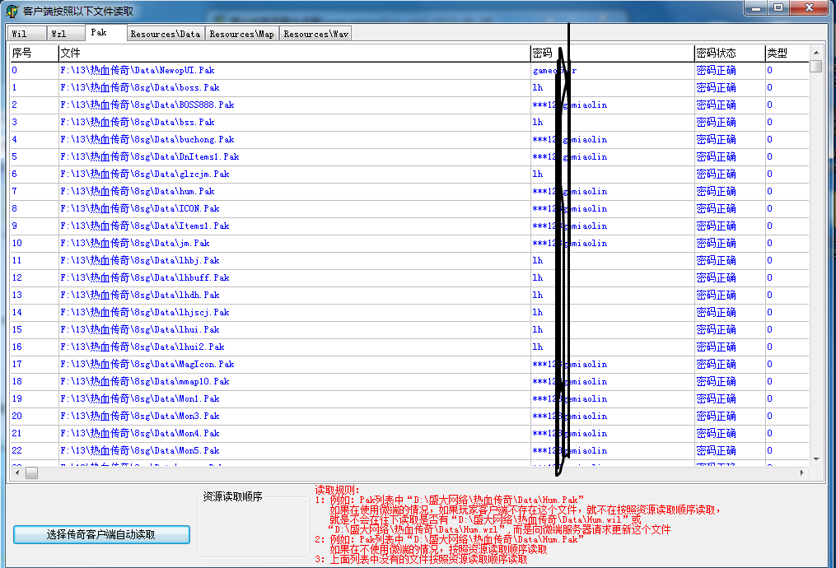Click the Mon1.Pak file path

(140, 399)
